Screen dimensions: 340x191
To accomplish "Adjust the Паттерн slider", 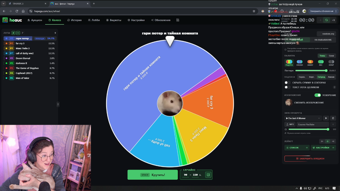I will point(311,71).
